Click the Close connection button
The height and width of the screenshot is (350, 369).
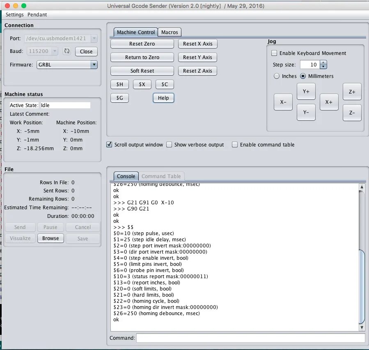point(86,52)
